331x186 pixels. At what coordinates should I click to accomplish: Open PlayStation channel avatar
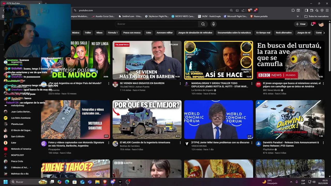click(x=258, y=144)
